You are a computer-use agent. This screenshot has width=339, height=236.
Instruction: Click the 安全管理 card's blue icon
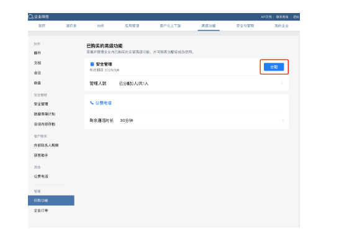click(x=92, y=64)
